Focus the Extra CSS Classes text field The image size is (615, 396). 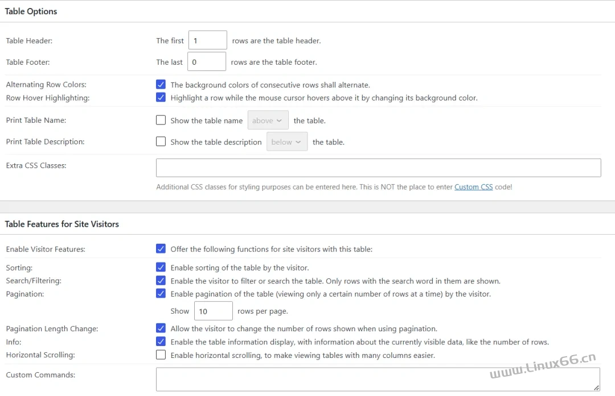tap(379, 168)
